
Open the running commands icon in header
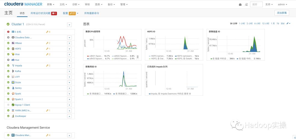[x=246, y=5]
